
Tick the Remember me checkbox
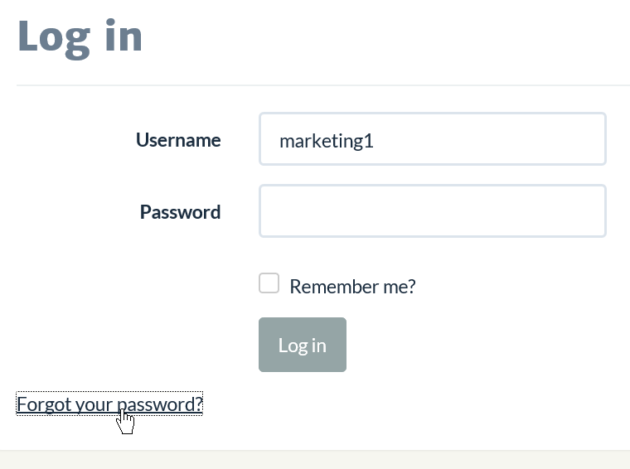(x=269, y=283)
